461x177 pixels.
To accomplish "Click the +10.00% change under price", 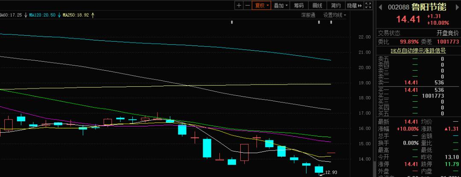I will pos(438,23).
